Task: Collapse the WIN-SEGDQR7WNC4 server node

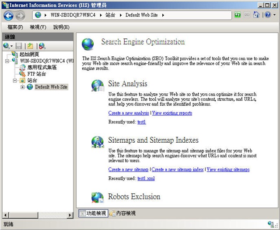Action: tap(7, 61)
